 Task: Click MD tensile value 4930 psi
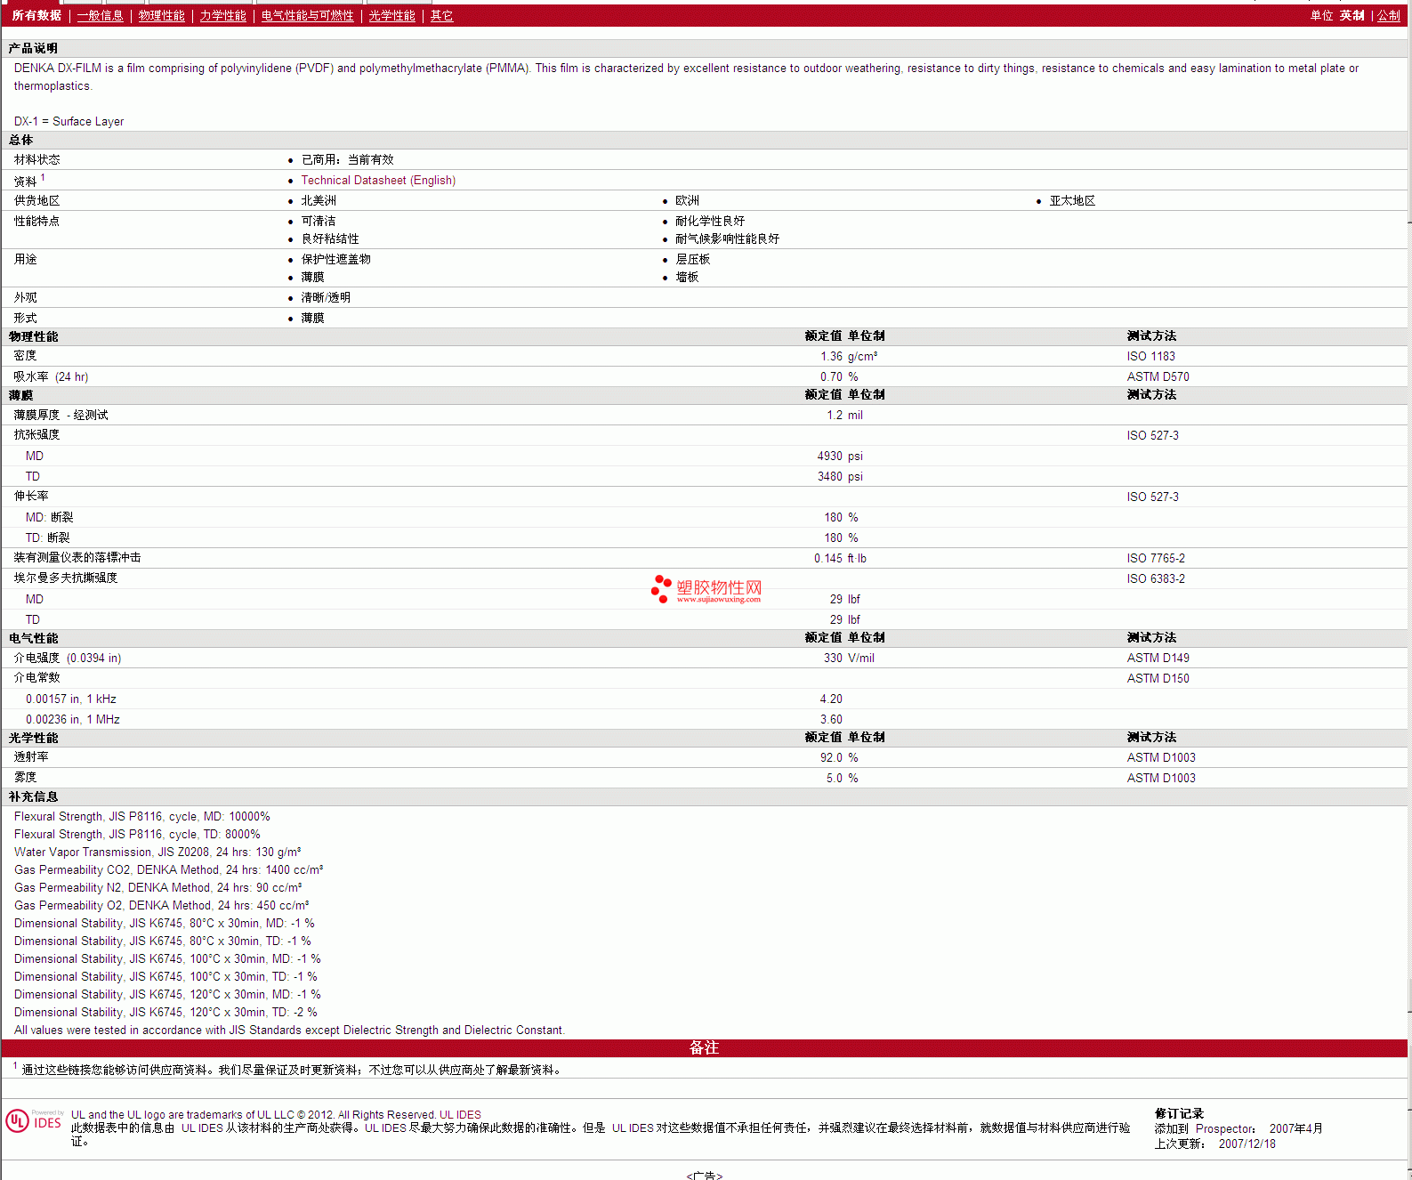tap(840, 456)
